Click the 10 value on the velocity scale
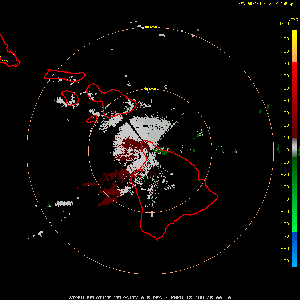This screenshot has width=300, height=300. tap(286, 138)
